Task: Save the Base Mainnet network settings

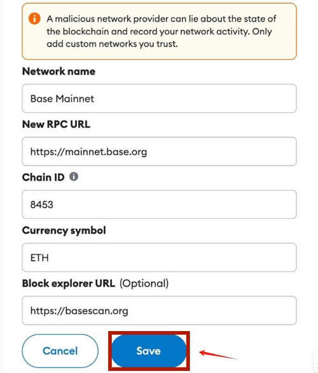Action: point(149,351)
